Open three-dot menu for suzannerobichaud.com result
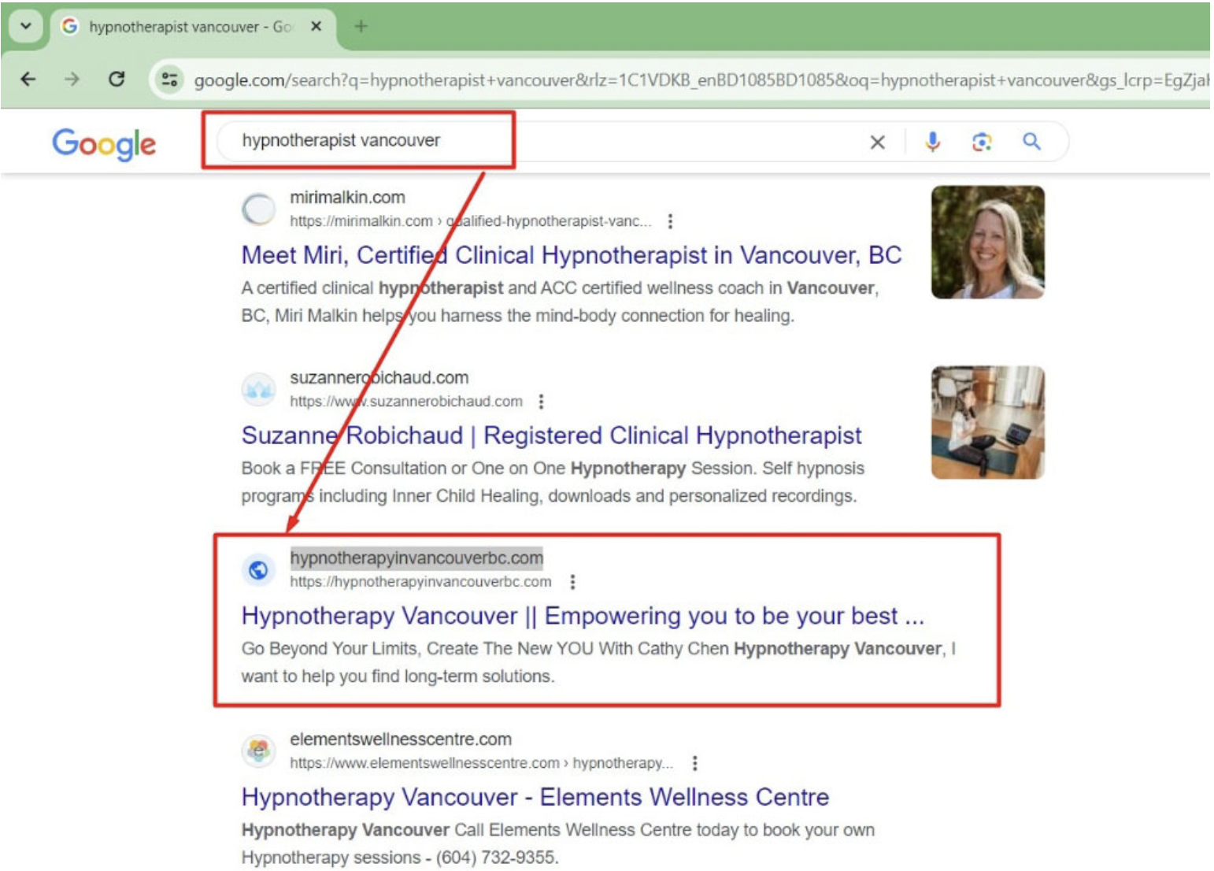 pos(541,402)
